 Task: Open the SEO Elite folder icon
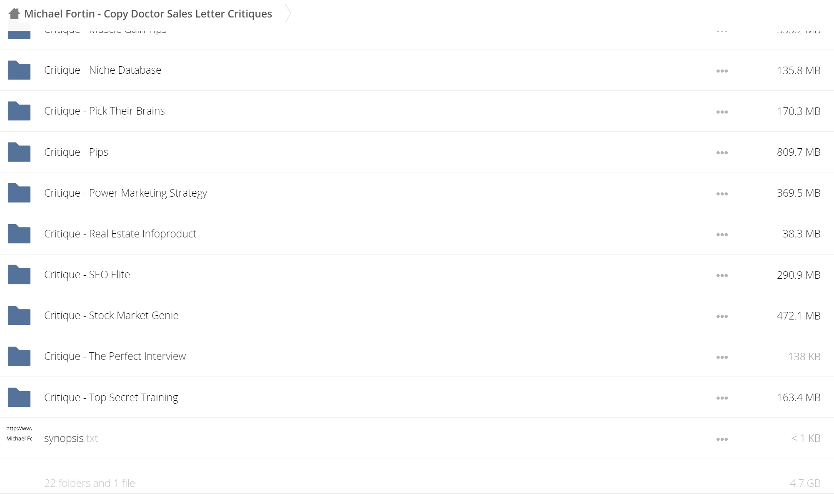pos(19,274)
